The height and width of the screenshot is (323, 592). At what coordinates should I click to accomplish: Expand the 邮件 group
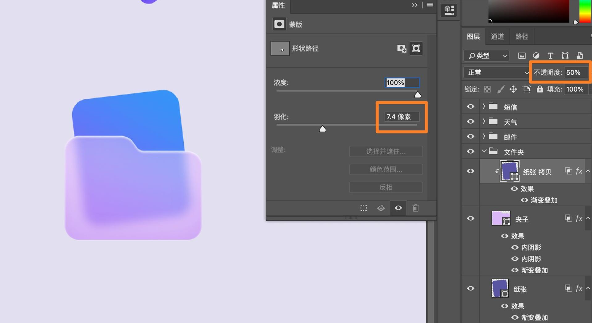(x=484, y=136)
